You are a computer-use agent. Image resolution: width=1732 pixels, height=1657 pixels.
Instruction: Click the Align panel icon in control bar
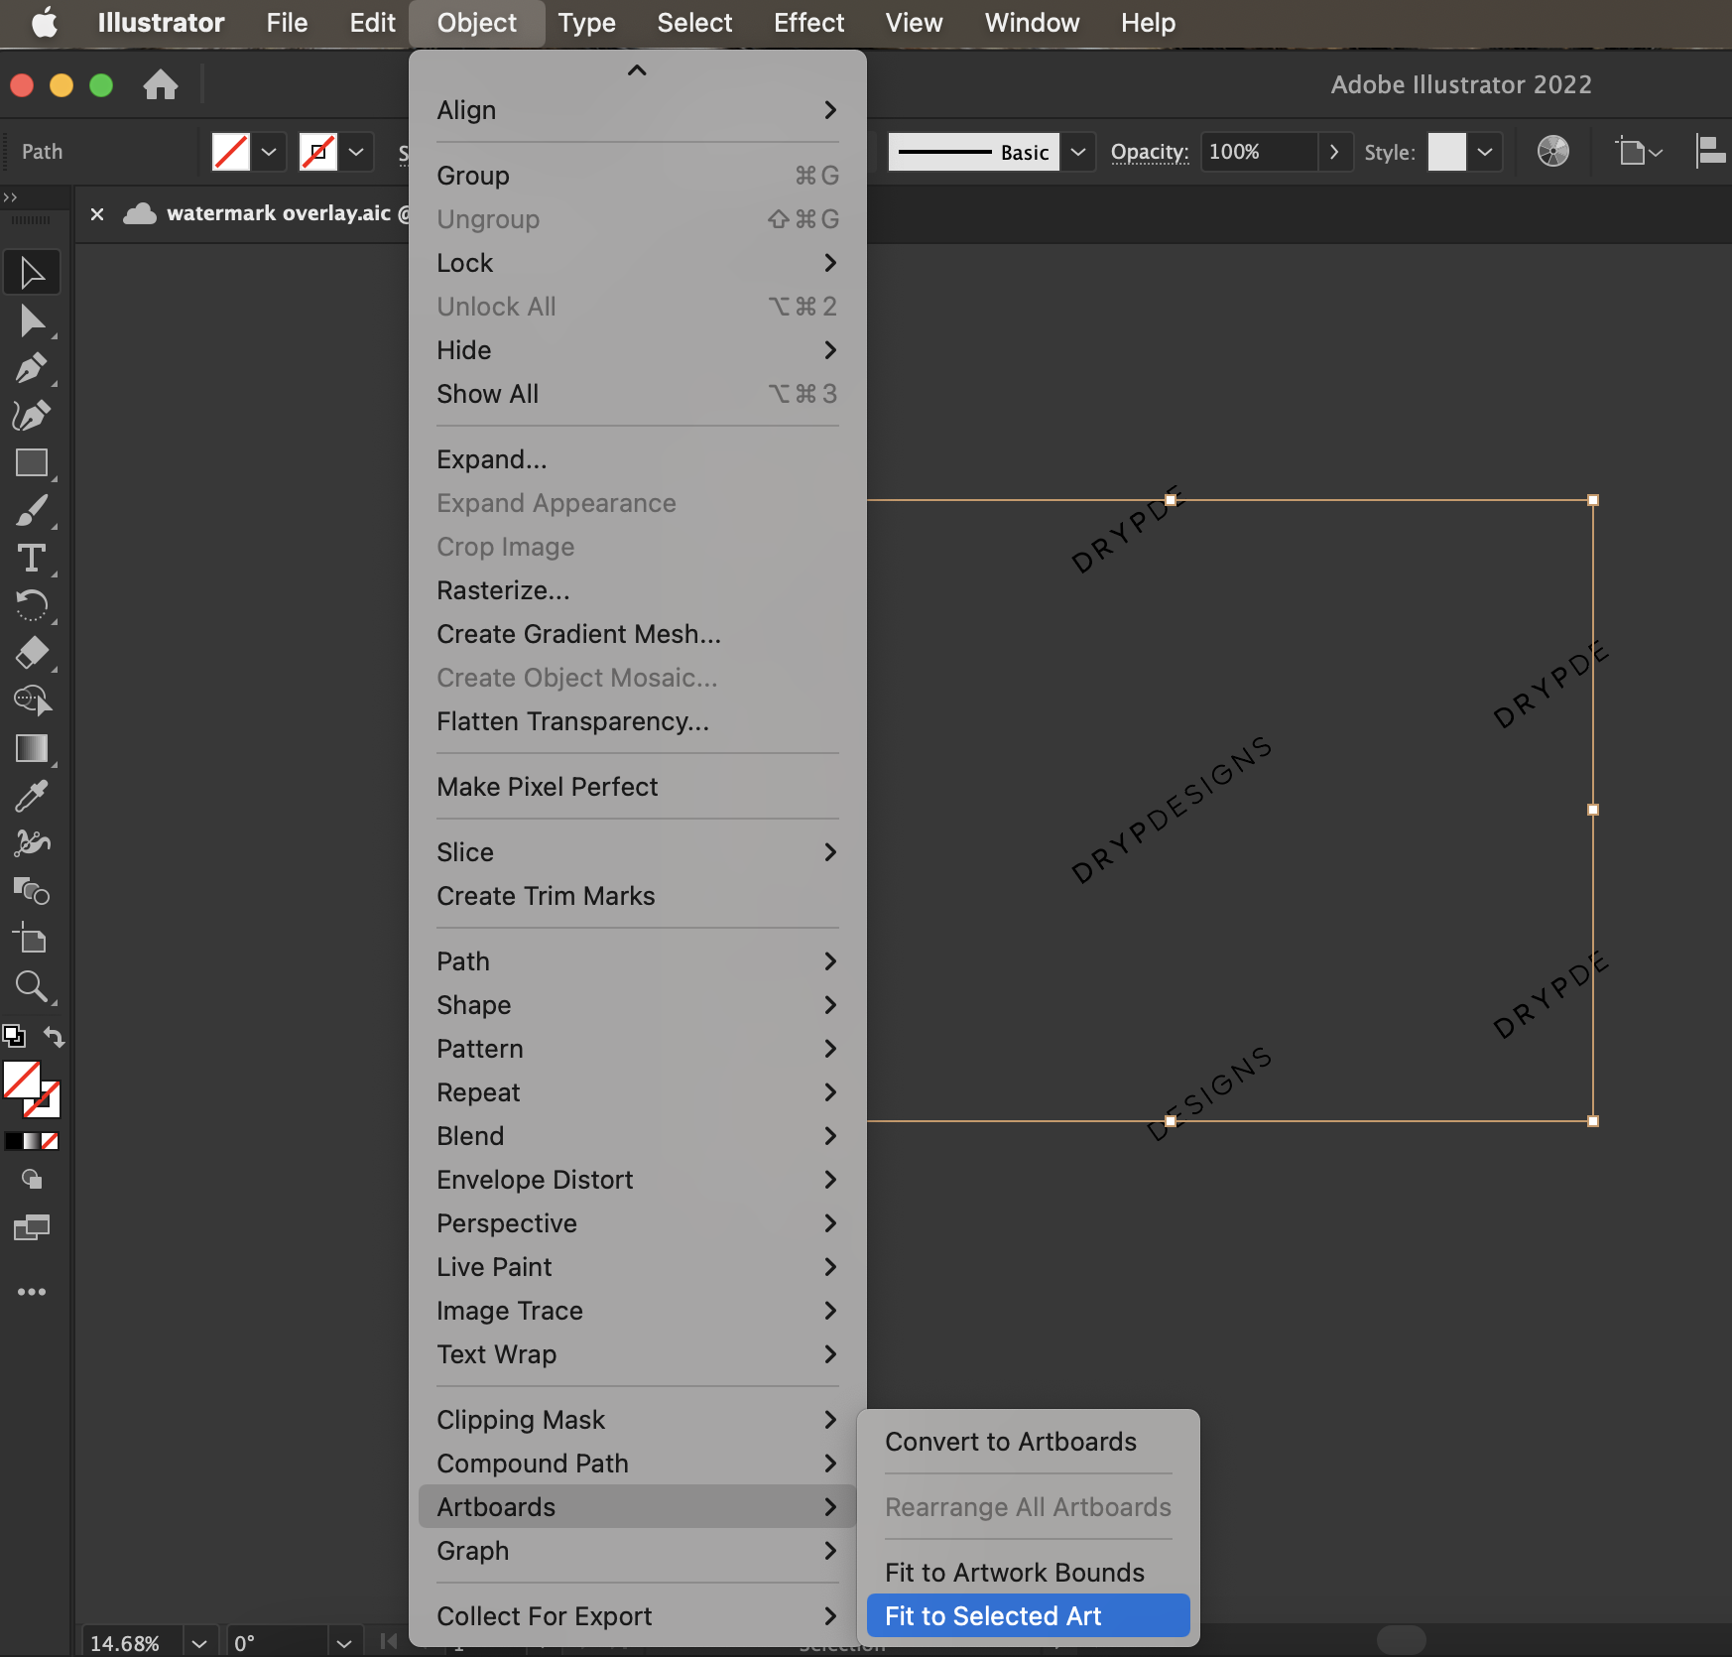click(x=1711, y=152)
